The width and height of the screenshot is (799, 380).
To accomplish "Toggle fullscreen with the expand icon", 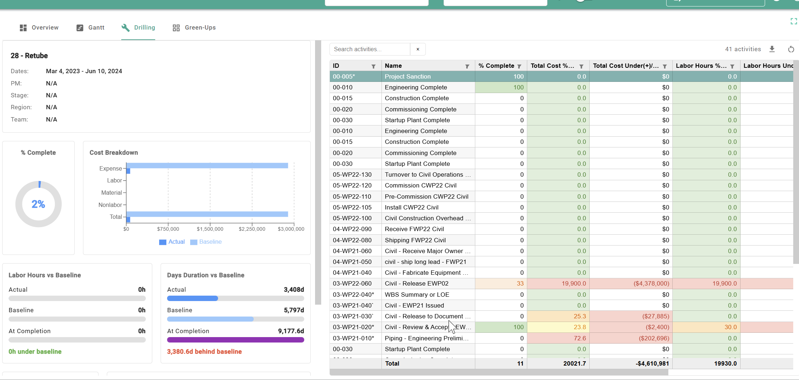I will (x=794, y=21).
